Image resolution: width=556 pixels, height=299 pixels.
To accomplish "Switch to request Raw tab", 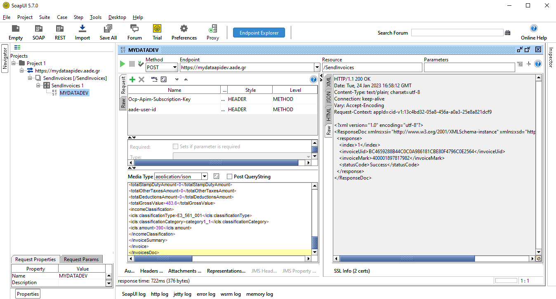I will coord(123,103).
